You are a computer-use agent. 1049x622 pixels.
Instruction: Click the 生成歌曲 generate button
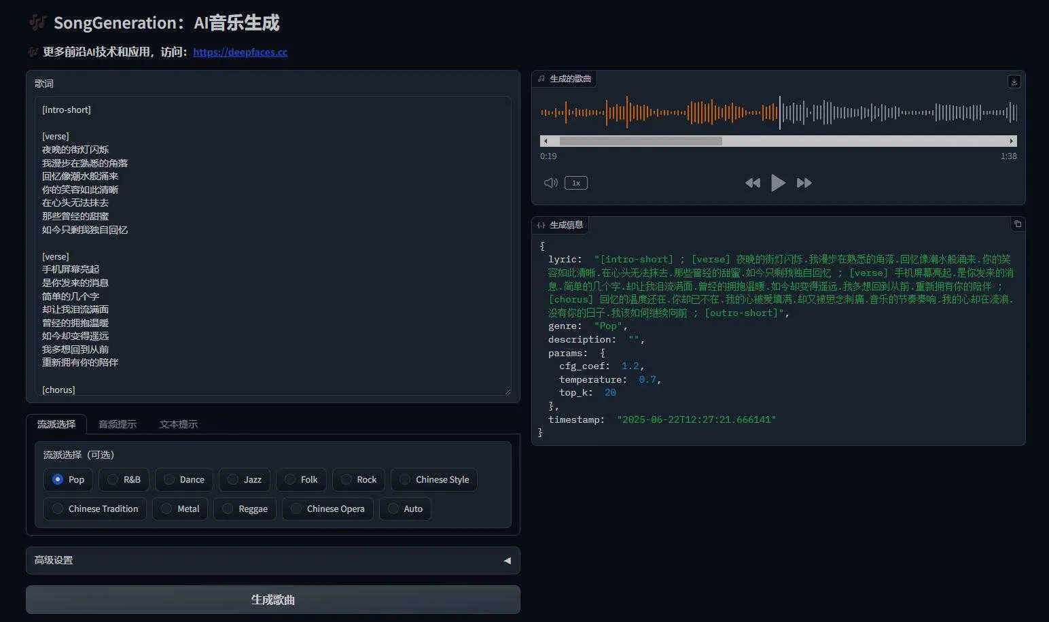tap(272, 600)
